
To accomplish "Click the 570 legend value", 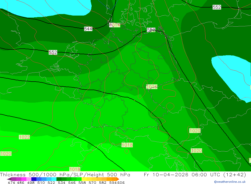I will 92,182.
